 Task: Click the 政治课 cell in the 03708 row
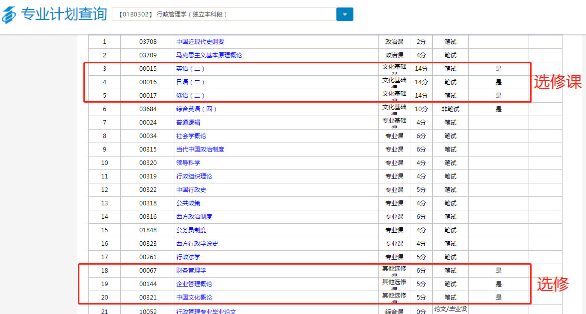click(x=394, y=42)
